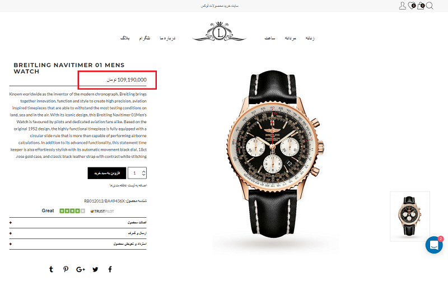Share product on Tumblr

pyautogui.click(x=51, y=269)
